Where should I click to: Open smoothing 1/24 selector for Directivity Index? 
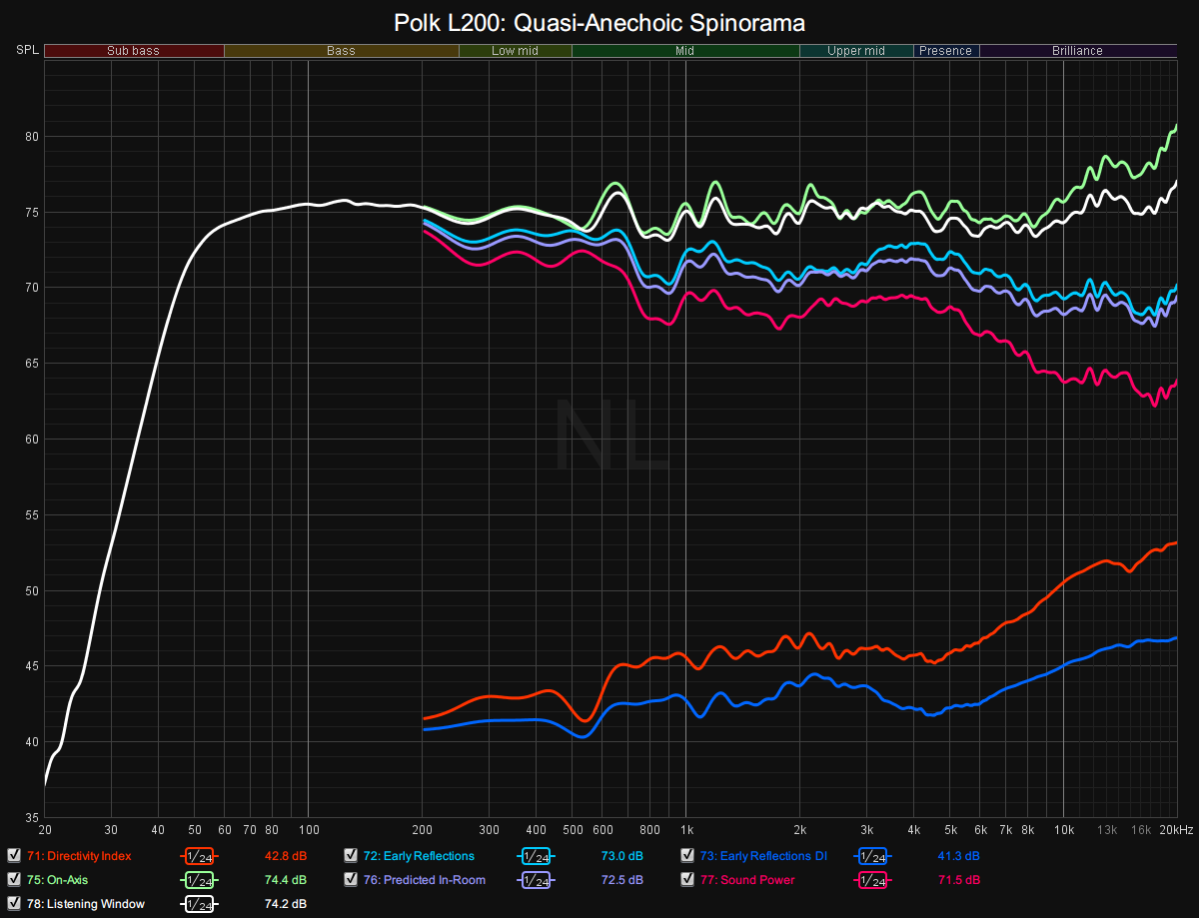click(x=199, y=856)
